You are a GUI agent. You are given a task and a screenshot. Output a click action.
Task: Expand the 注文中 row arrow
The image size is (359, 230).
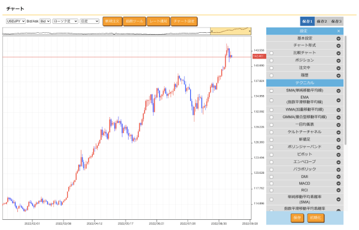[339, 68]
